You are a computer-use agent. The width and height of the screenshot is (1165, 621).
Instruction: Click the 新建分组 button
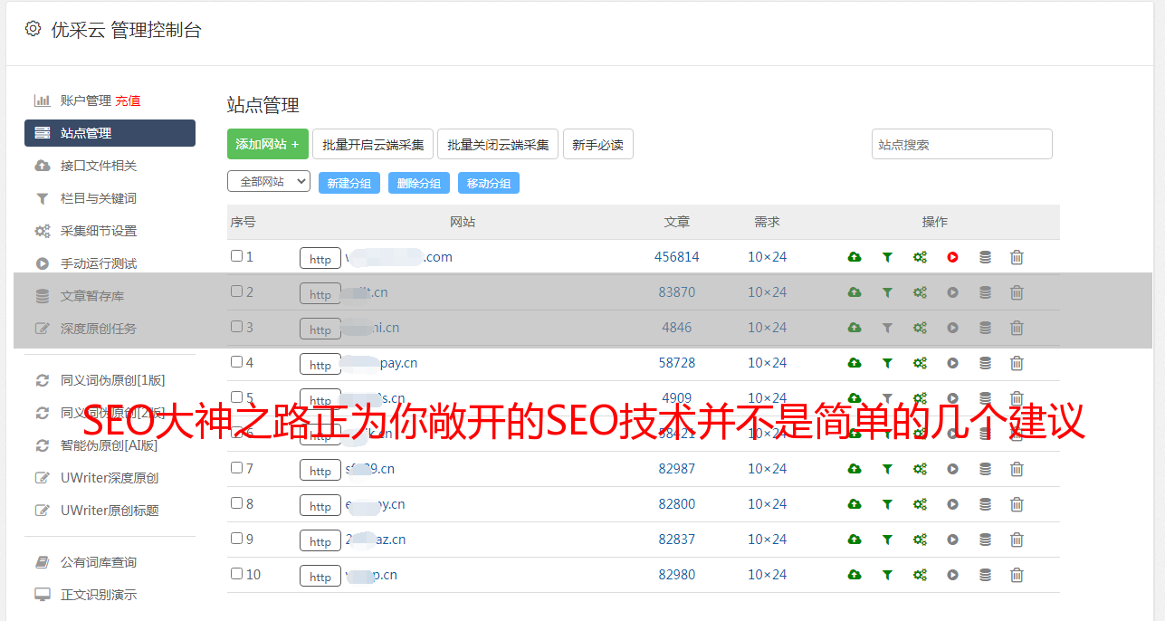(x=349, y=183)
